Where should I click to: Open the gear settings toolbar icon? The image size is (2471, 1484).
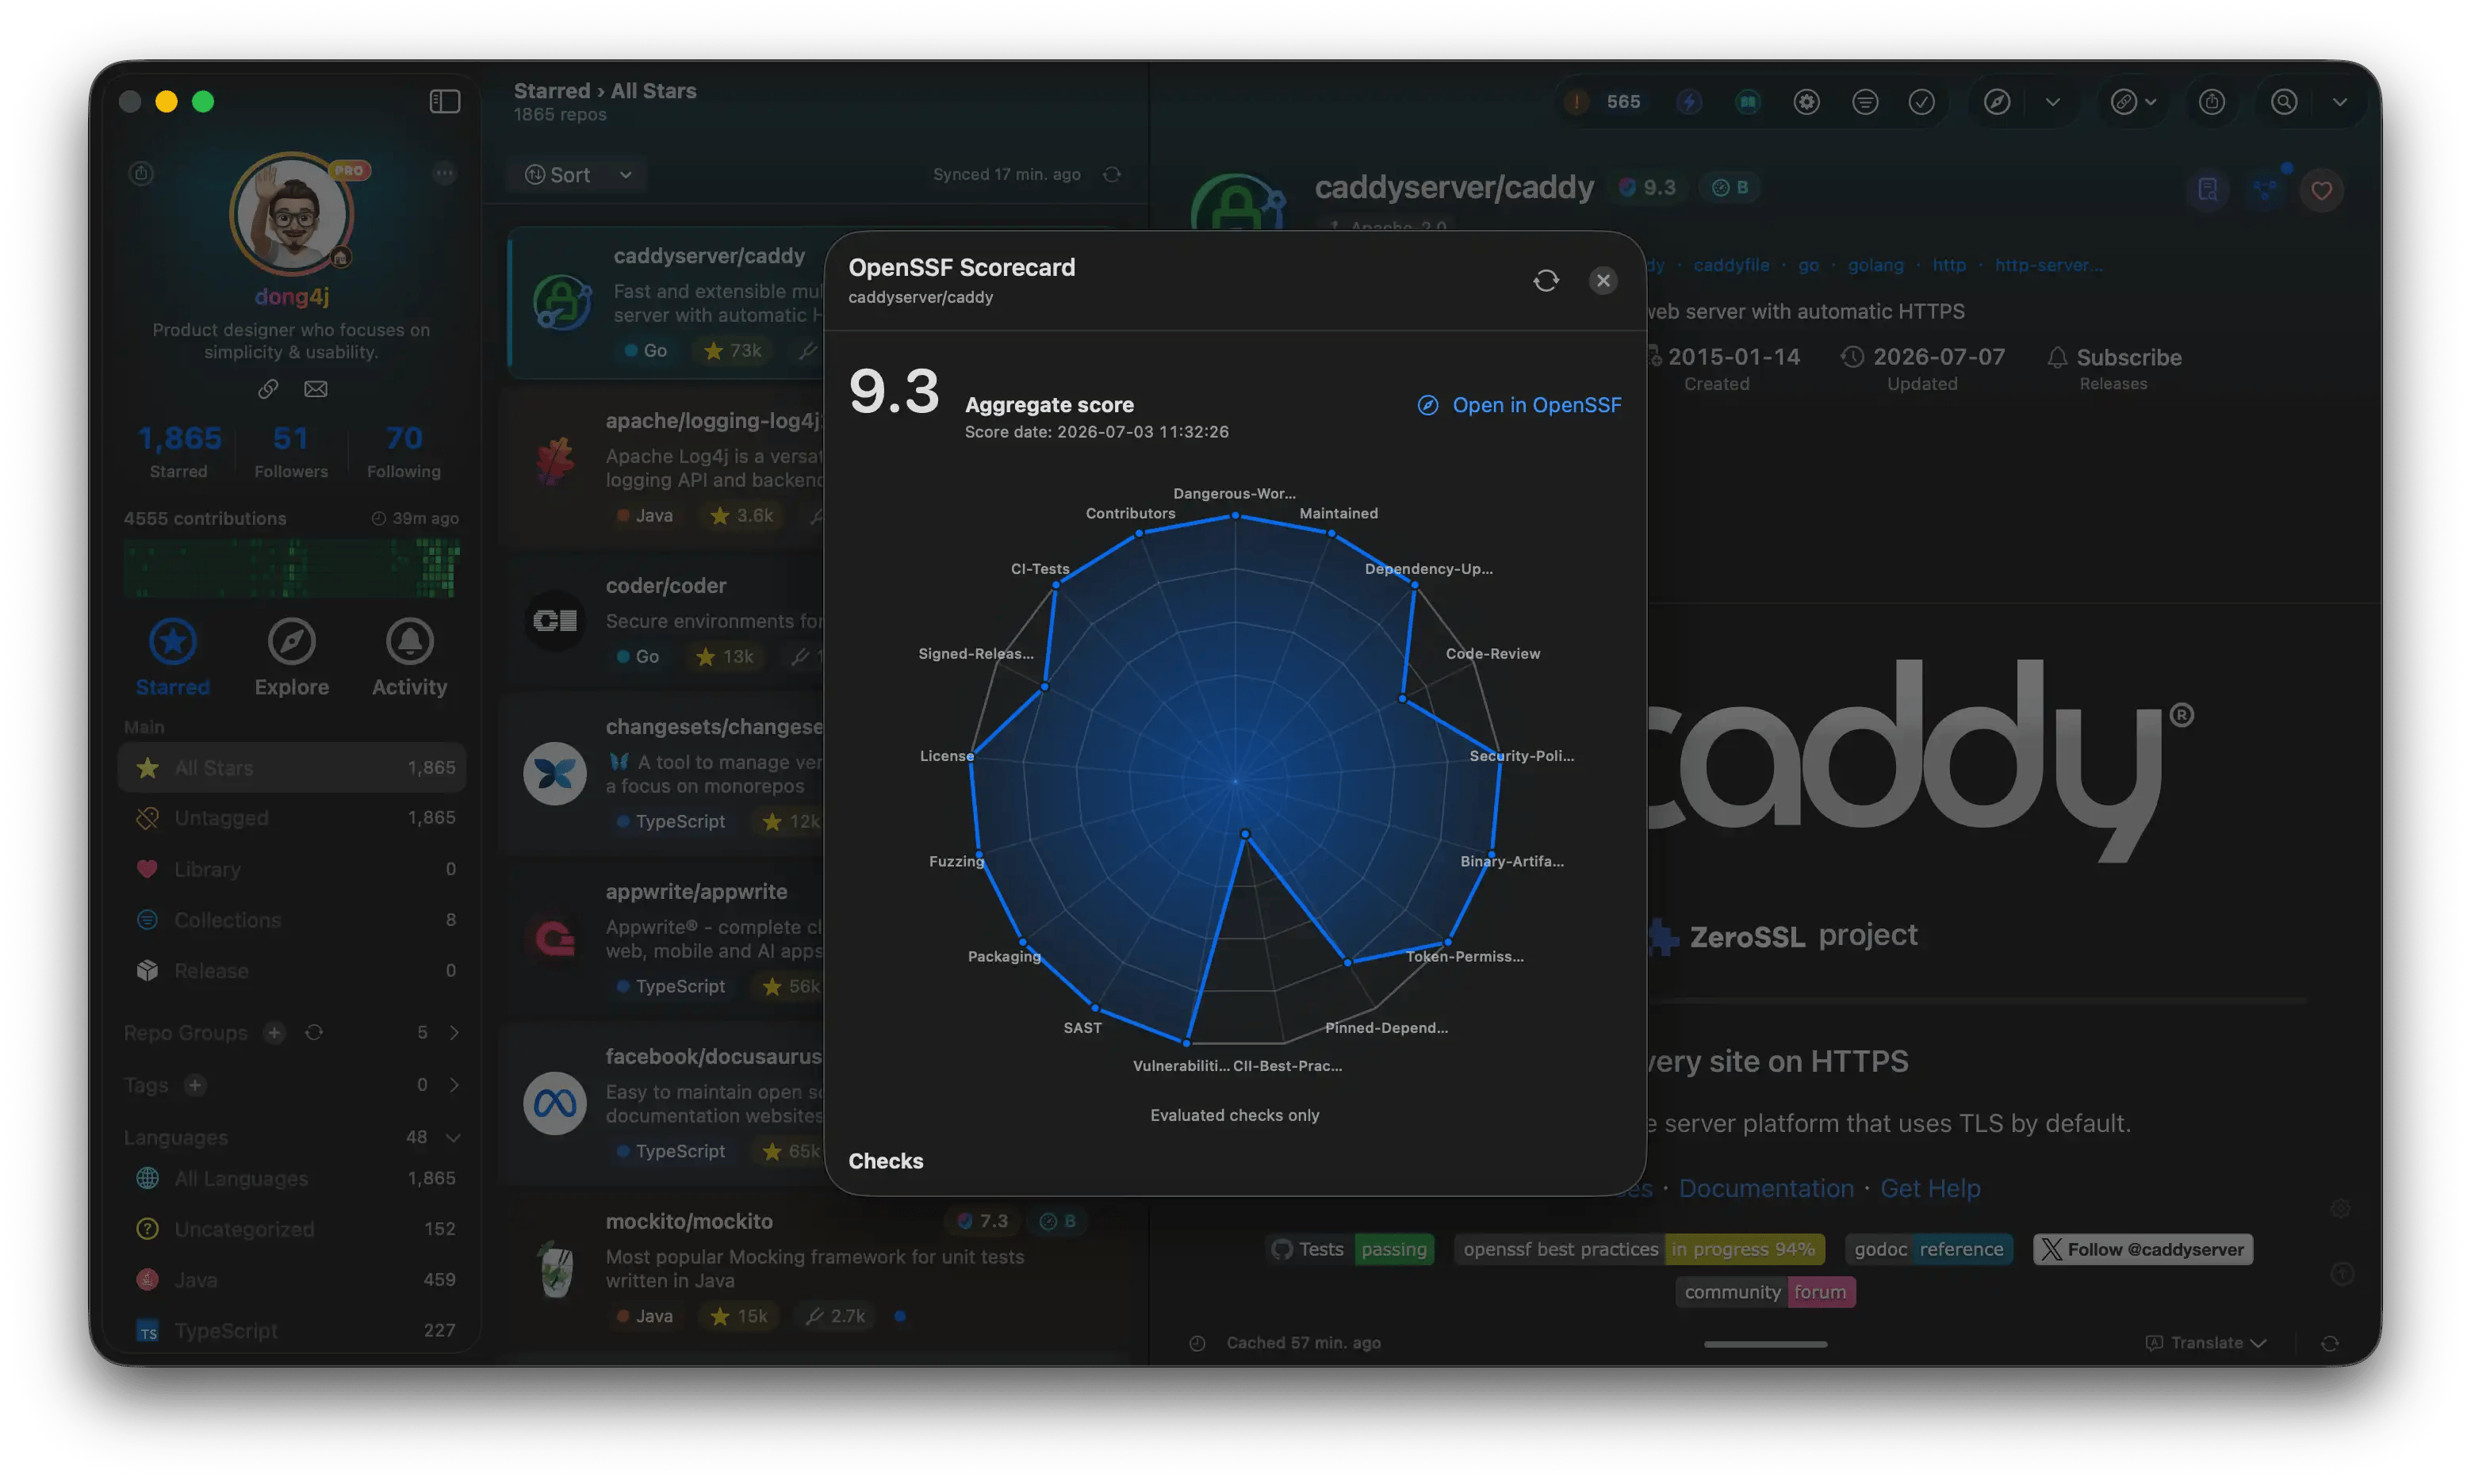[1806, 102]
